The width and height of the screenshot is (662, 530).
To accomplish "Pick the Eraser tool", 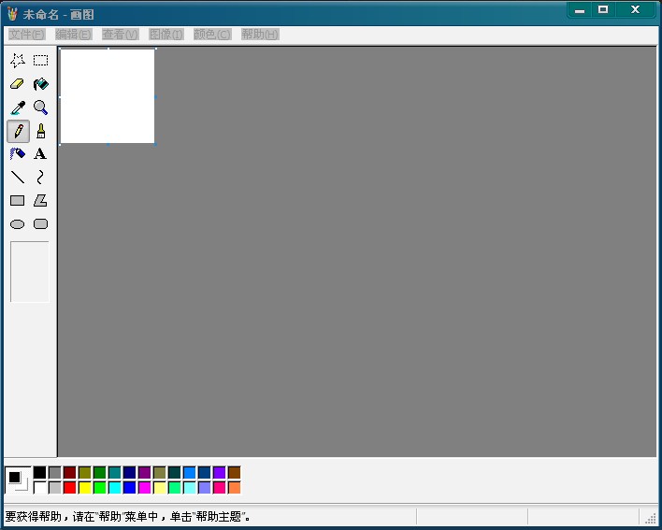I will click(x=18, y=84).
